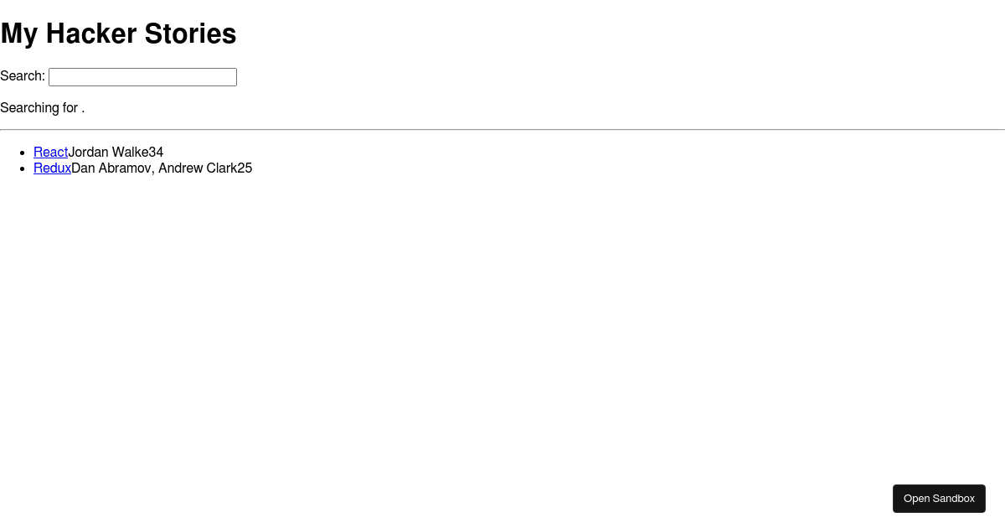
Task: Click the name Andrew Clark
Action: click(198, 168)
